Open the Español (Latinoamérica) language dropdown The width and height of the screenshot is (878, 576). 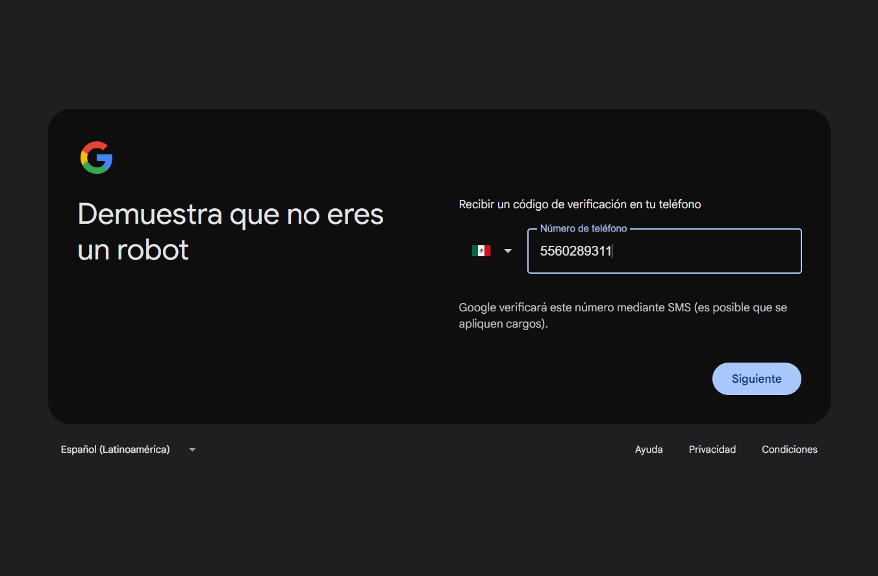129,450
